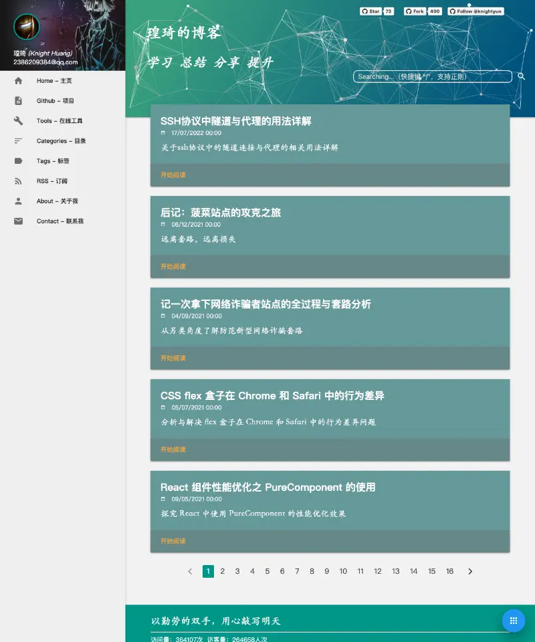Go to page 2

[222, 571]
